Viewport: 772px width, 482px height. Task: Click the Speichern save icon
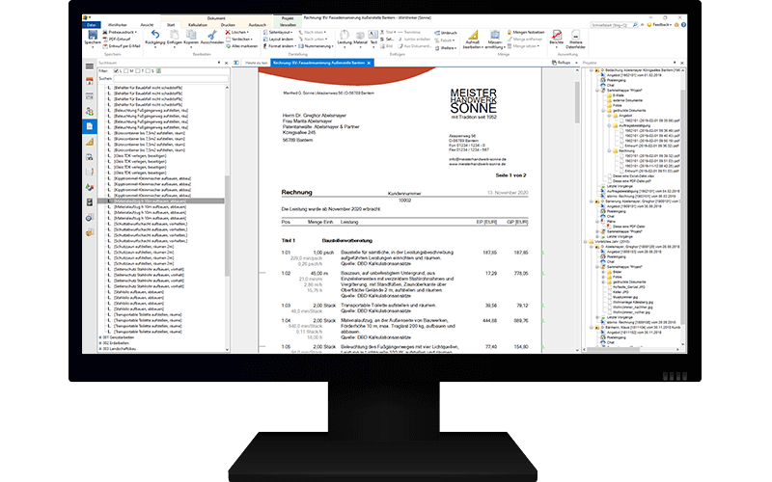[x=91, y=38]
